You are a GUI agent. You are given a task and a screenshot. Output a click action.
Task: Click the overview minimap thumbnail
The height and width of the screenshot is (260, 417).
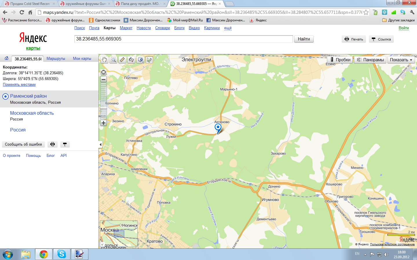coord(119,234)
